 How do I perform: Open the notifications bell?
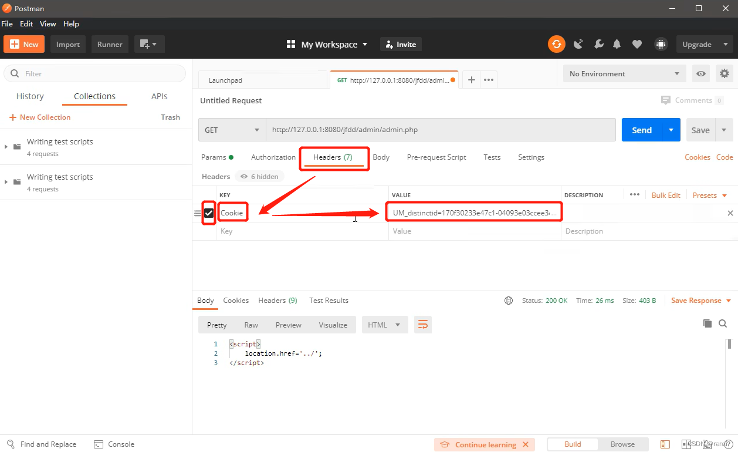[x=617, y=44]
